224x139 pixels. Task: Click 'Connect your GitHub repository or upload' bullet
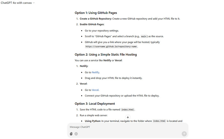(122, 96)
